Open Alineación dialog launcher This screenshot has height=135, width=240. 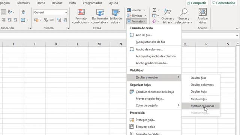tap(30, 28)
